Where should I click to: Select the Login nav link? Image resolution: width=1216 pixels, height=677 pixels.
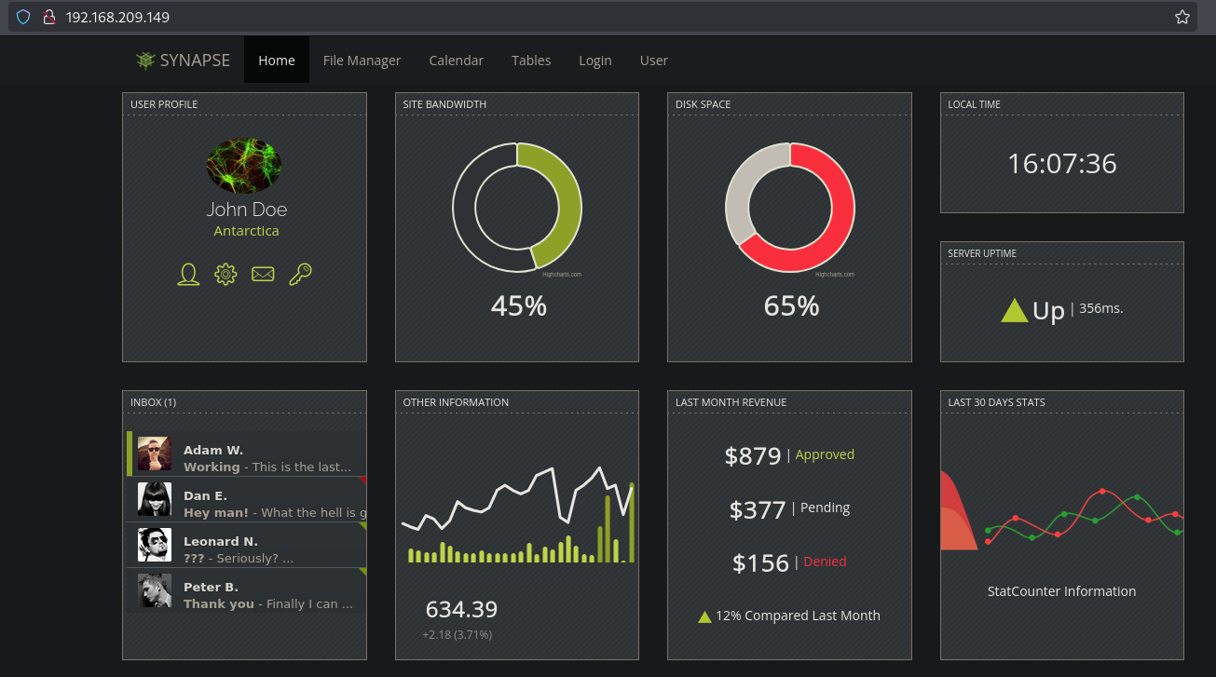(594, 61)
